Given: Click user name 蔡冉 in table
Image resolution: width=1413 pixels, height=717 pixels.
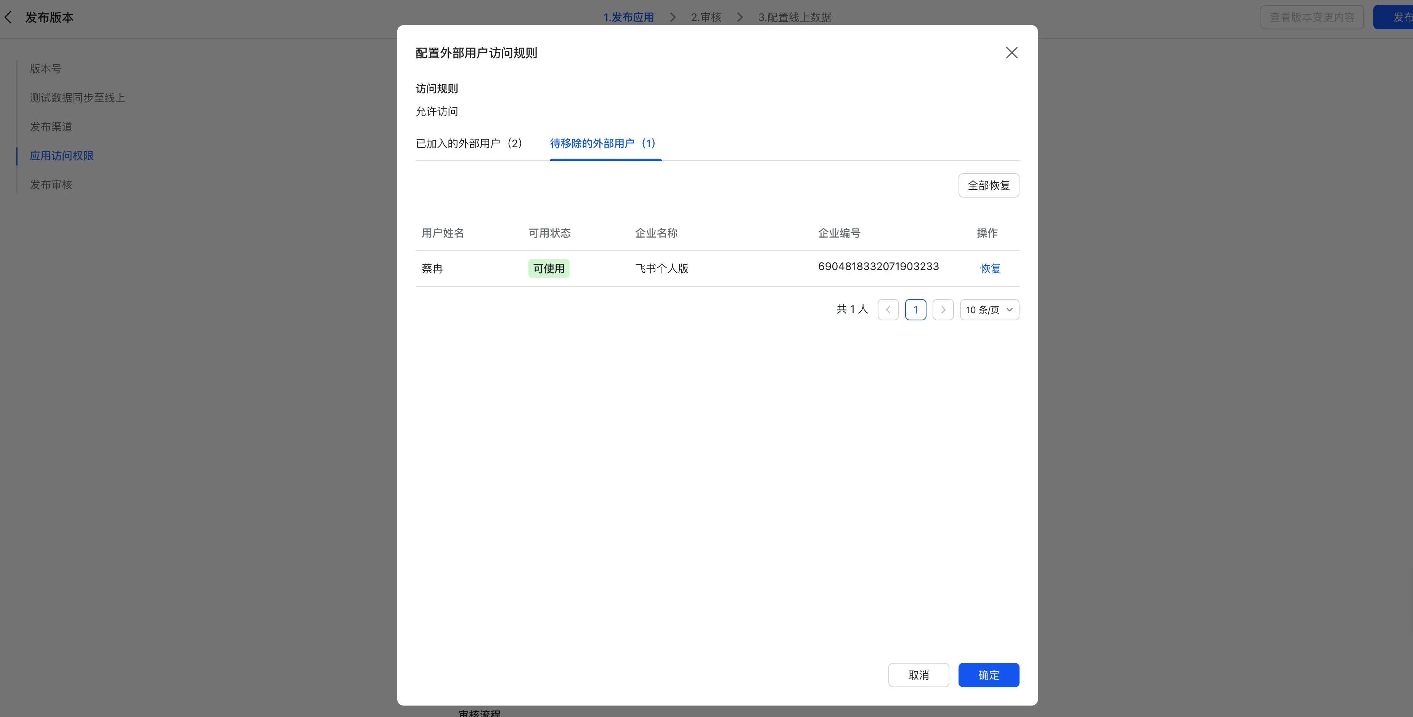Looking at the screenshot, I should 432,268.
